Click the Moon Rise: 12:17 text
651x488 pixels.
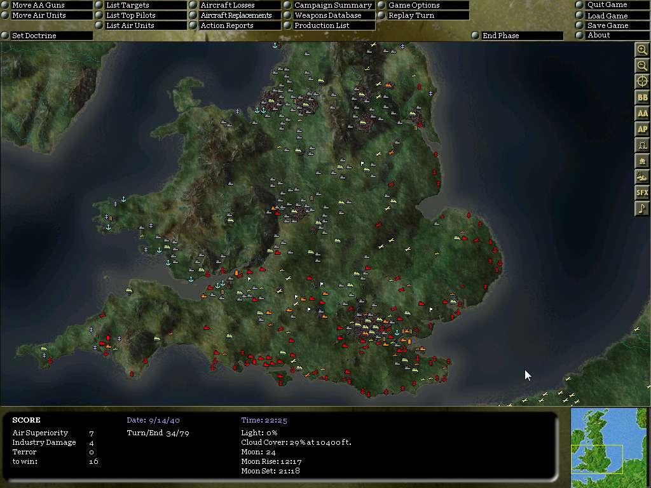coord(271,461)
